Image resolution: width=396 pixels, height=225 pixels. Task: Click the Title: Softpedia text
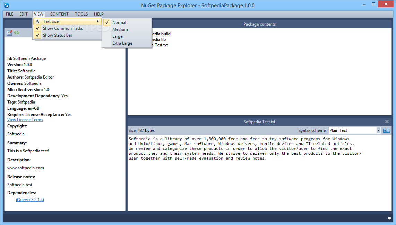click(x=21, y=71)
